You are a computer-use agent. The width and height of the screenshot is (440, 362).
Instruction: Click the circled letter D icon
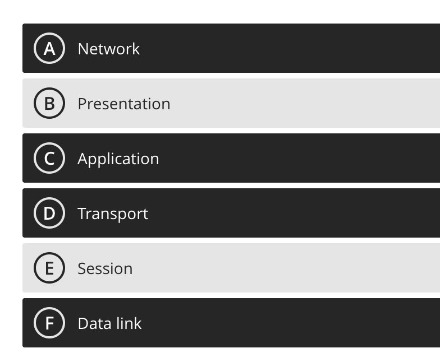coord(49,214)
